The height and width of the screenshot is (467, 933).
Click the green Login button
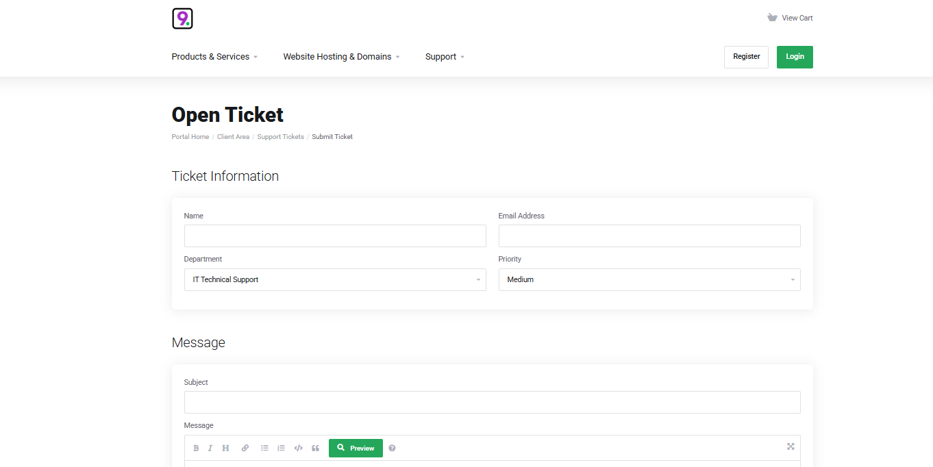[x=795, y=57]
